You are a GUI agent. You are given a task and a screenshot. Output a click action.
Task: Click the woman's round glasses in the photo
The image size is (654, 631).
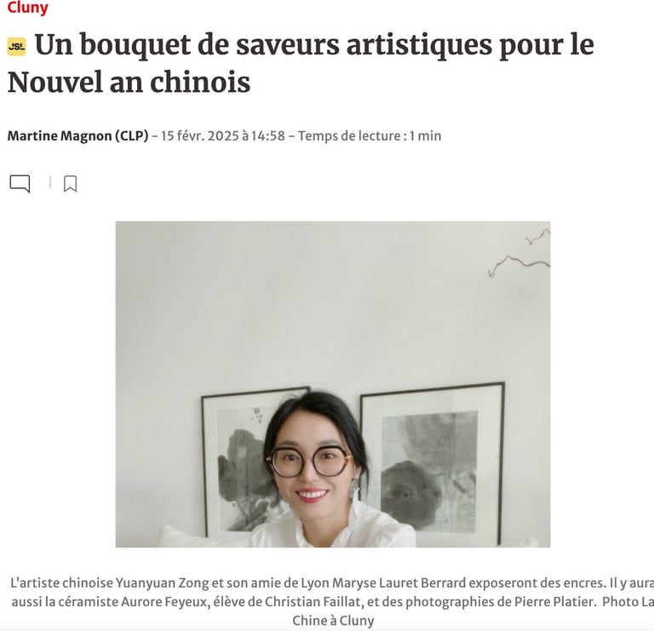coord(309,462)
